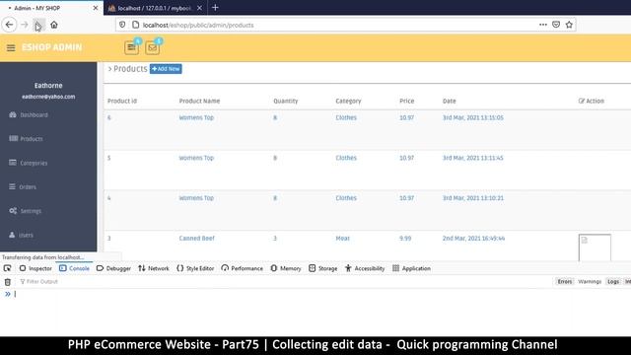Switch to the Accessibility devtools tab
631x355 pixels.
(365, 268)
